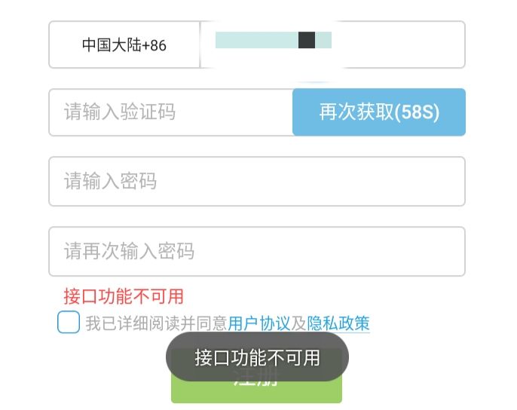
Task: Select the 请再次输入密码 confirm password field
Action: click(256, 251)
